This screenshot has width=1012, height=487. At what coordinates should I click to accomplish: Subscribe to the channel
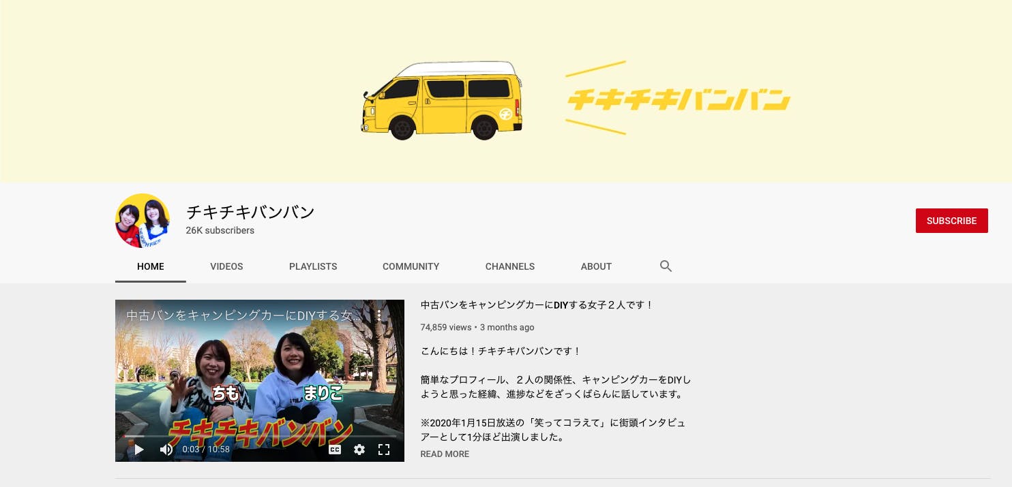pyautogui.click(x=951, y=221)
